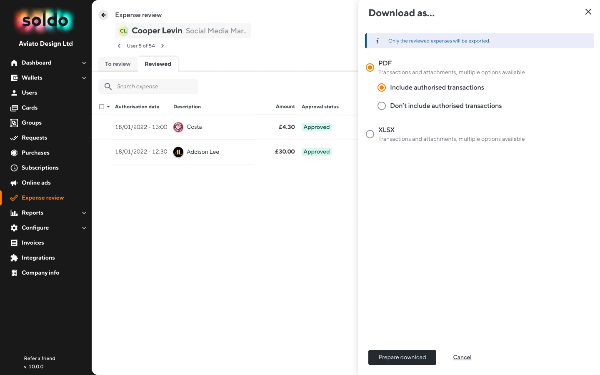Select Don't include authorised transactions option

pyautogui.click(x=382, y=106)
